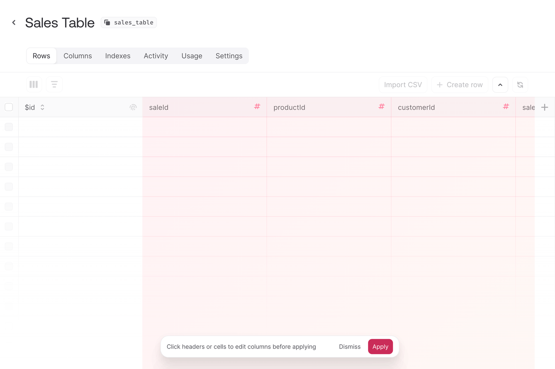Viewport: 555px width, 369px height.
Task: Check the first row checkbox
Action: click(9, 127)
